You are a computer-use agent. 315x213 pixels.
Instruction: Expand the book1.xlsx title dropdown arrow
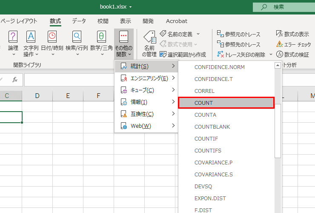[x=131, y=7]
